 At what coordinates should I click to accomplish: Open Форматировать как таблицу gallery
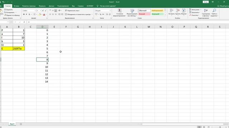coord(132,12)
